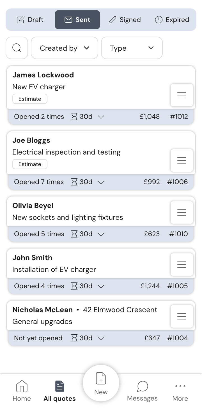Open hamburger menu on John Smith quote

(x=182, y=265)
